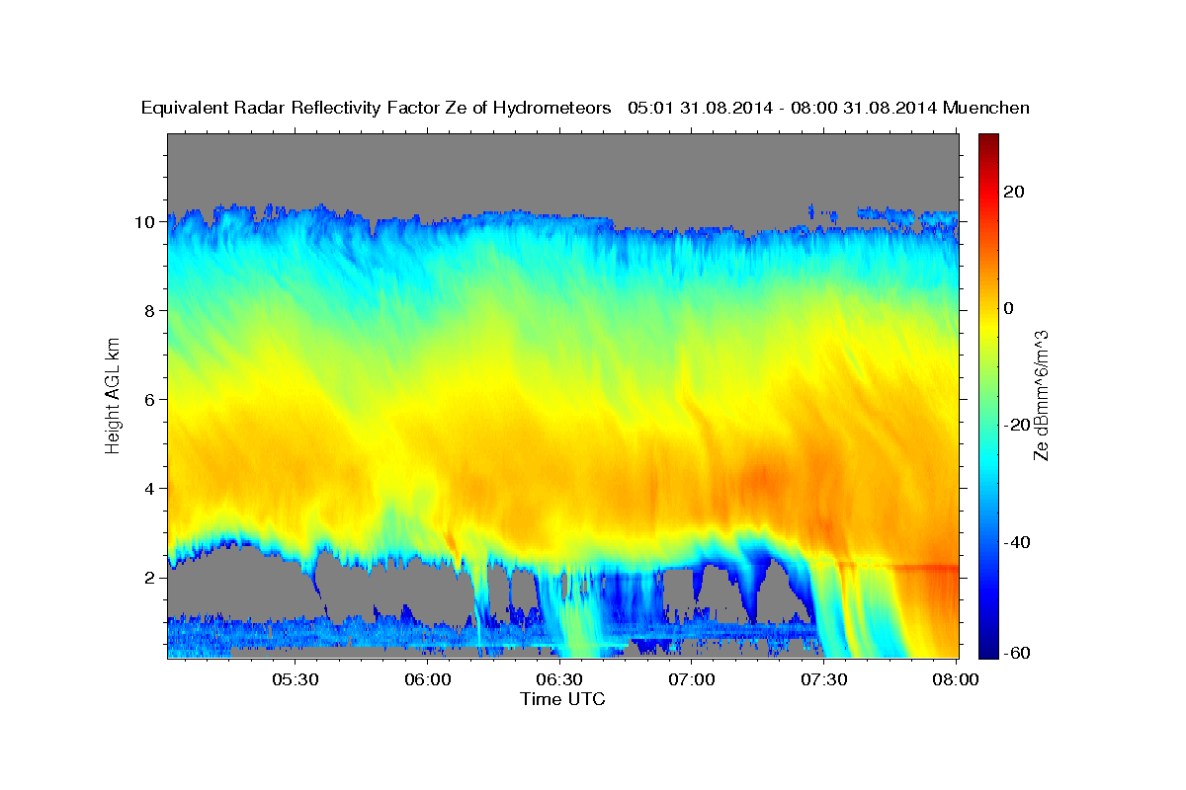Viewport: 1186px width, 790px height.
Task: Click the height tick label "6"
Action: [x=152, y=399]
